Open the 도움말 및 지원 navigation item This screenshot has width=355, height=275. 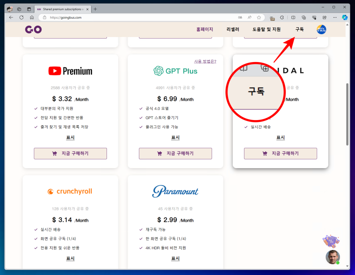(266, 29)
